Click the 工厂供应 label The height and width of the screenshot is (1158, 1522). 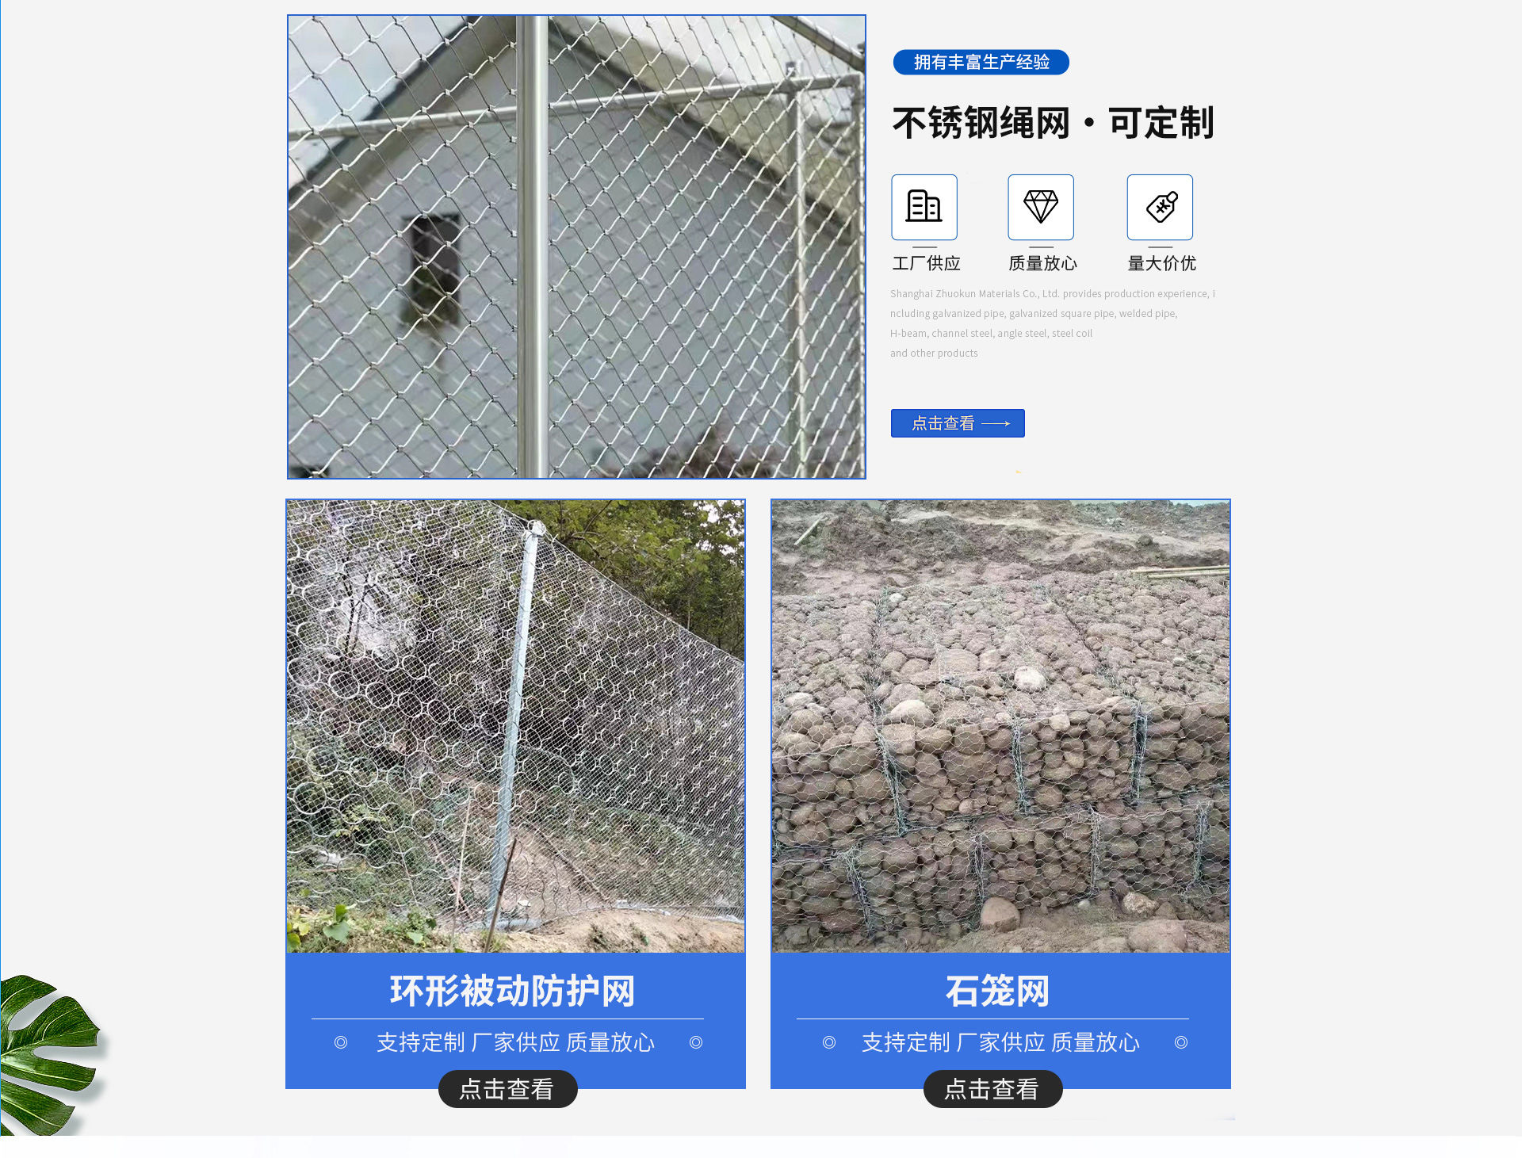[926, 263]
